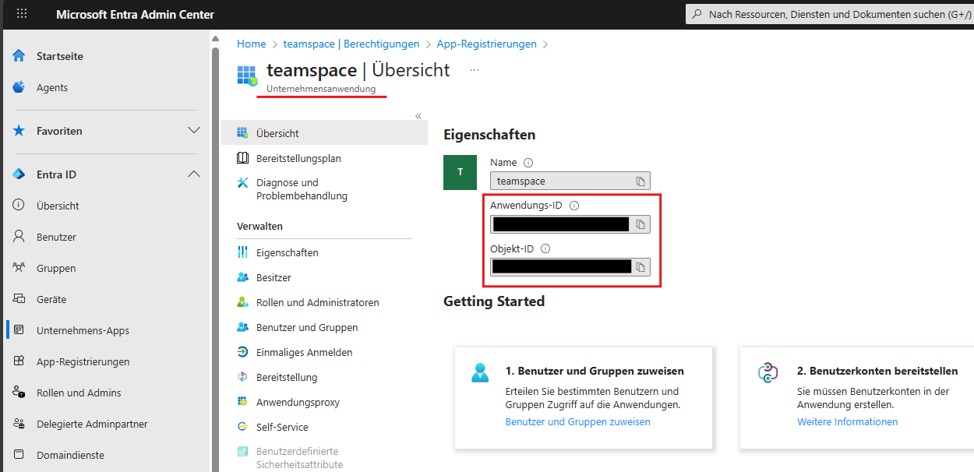974x472 pixels.
Task: Click the Delegierte Adminpartner icon
Action: (x=19, y=424)
